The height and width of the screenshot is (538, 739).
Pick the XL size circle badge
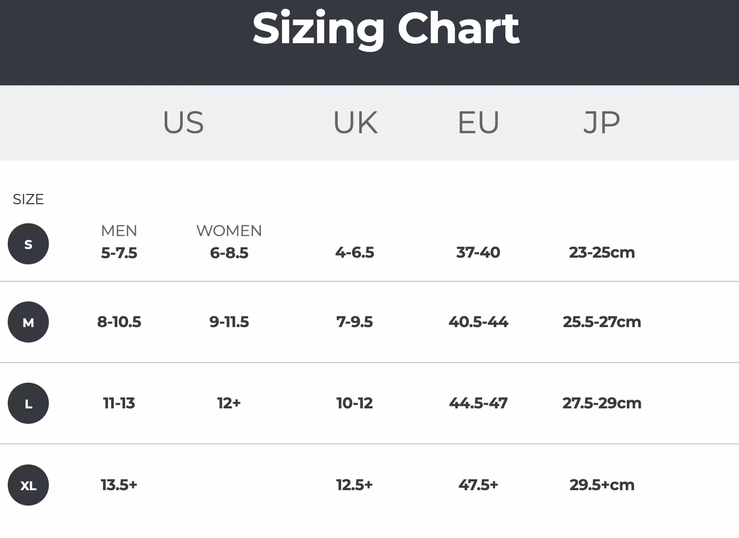pos(28,485)
